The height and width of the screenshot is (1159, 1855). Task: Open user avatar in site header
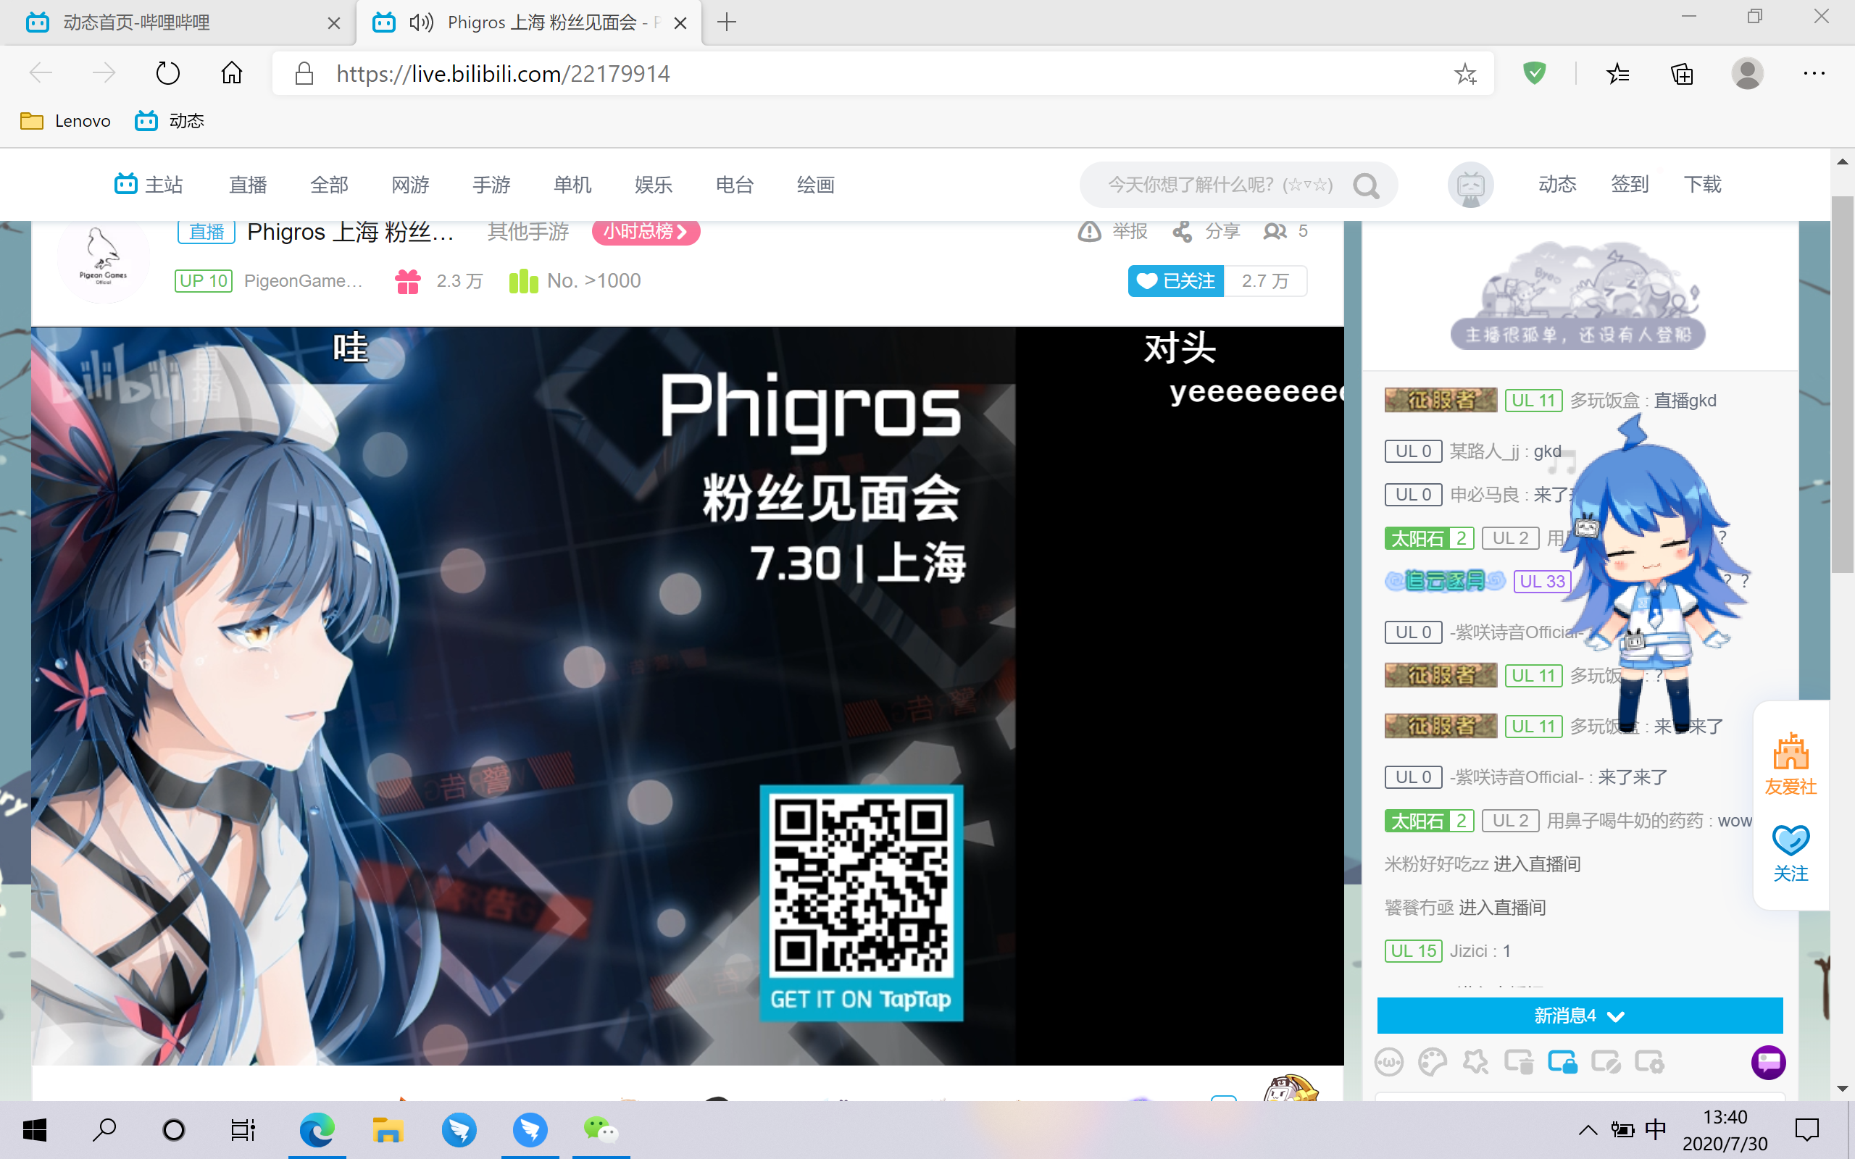tap(1470, 185)
